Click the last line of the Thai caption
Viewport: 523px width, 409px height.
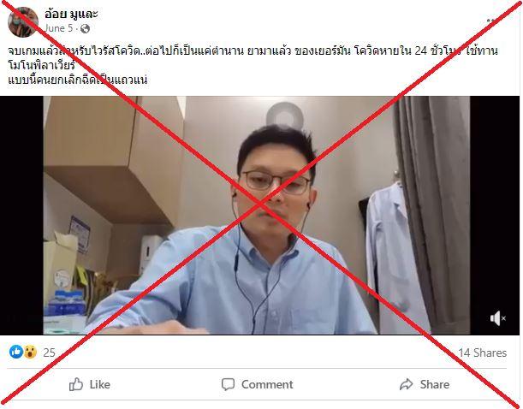point(77,80)
